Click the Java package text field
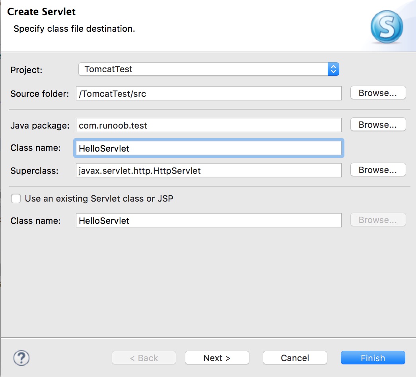 pos(208,125)
